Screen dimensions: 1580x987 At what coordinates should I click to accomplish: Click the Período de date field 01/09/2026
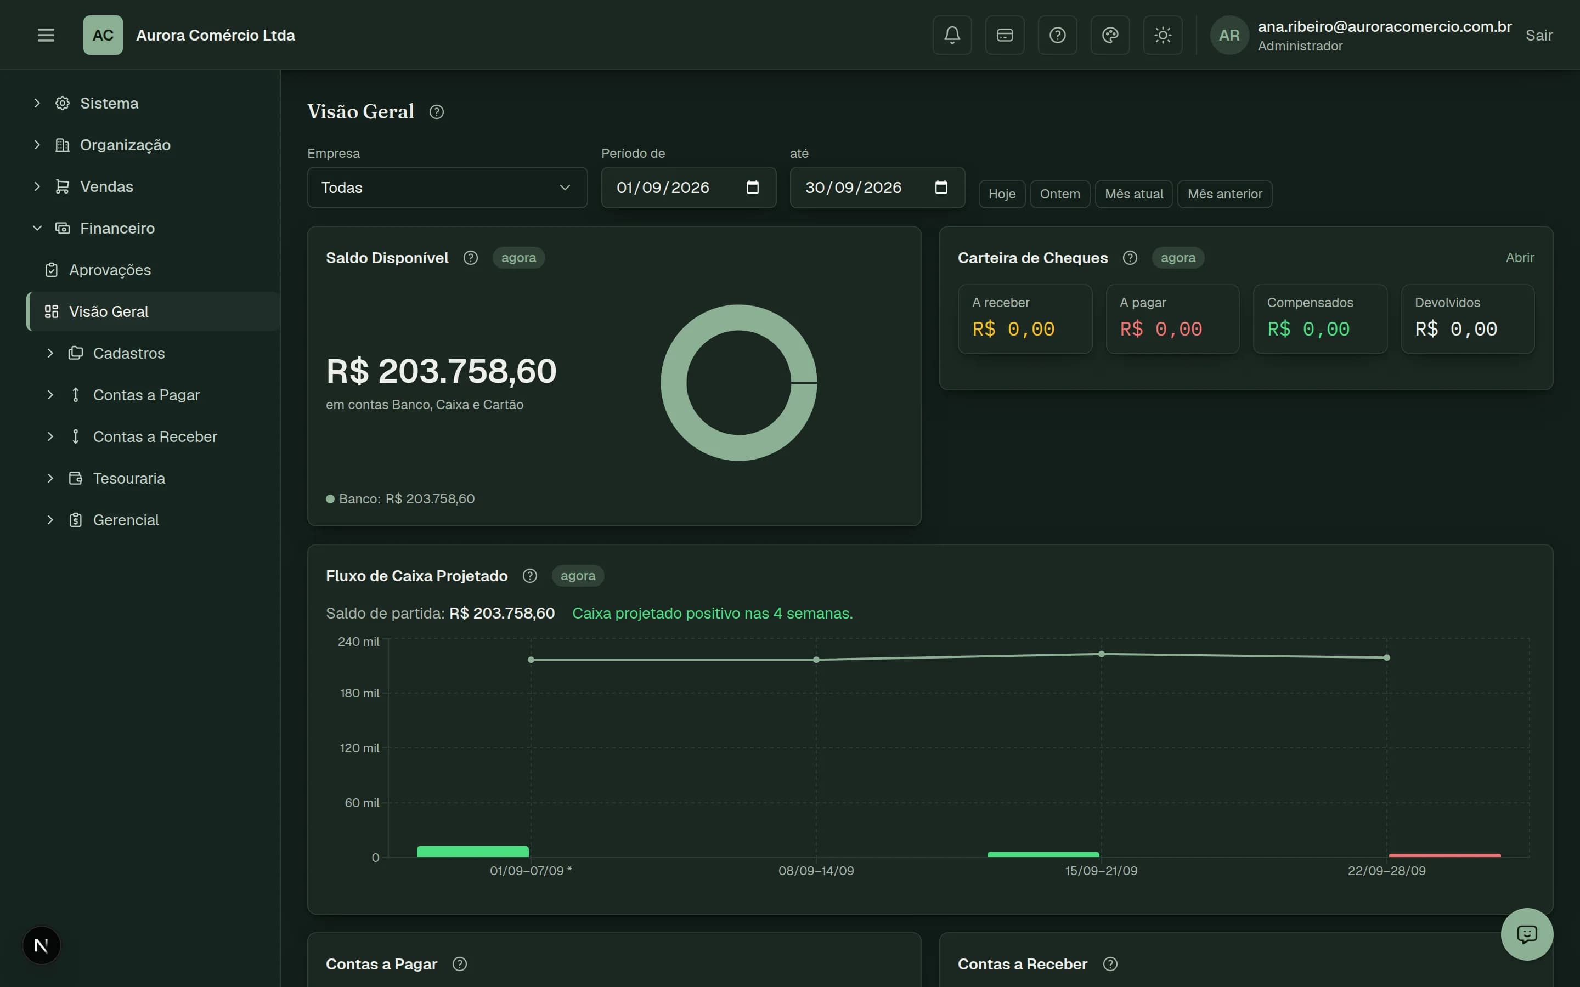(x=689, y=188)
